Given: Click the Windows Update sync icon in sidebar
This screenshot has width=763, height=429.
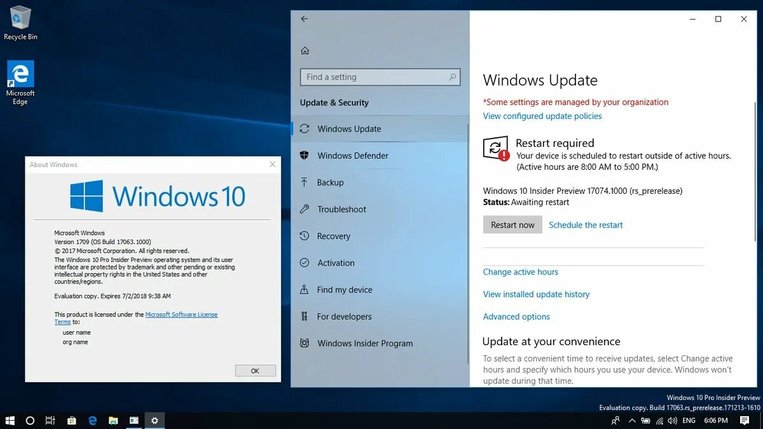Looking at the screenshot, I should click(x=305, y=128).
